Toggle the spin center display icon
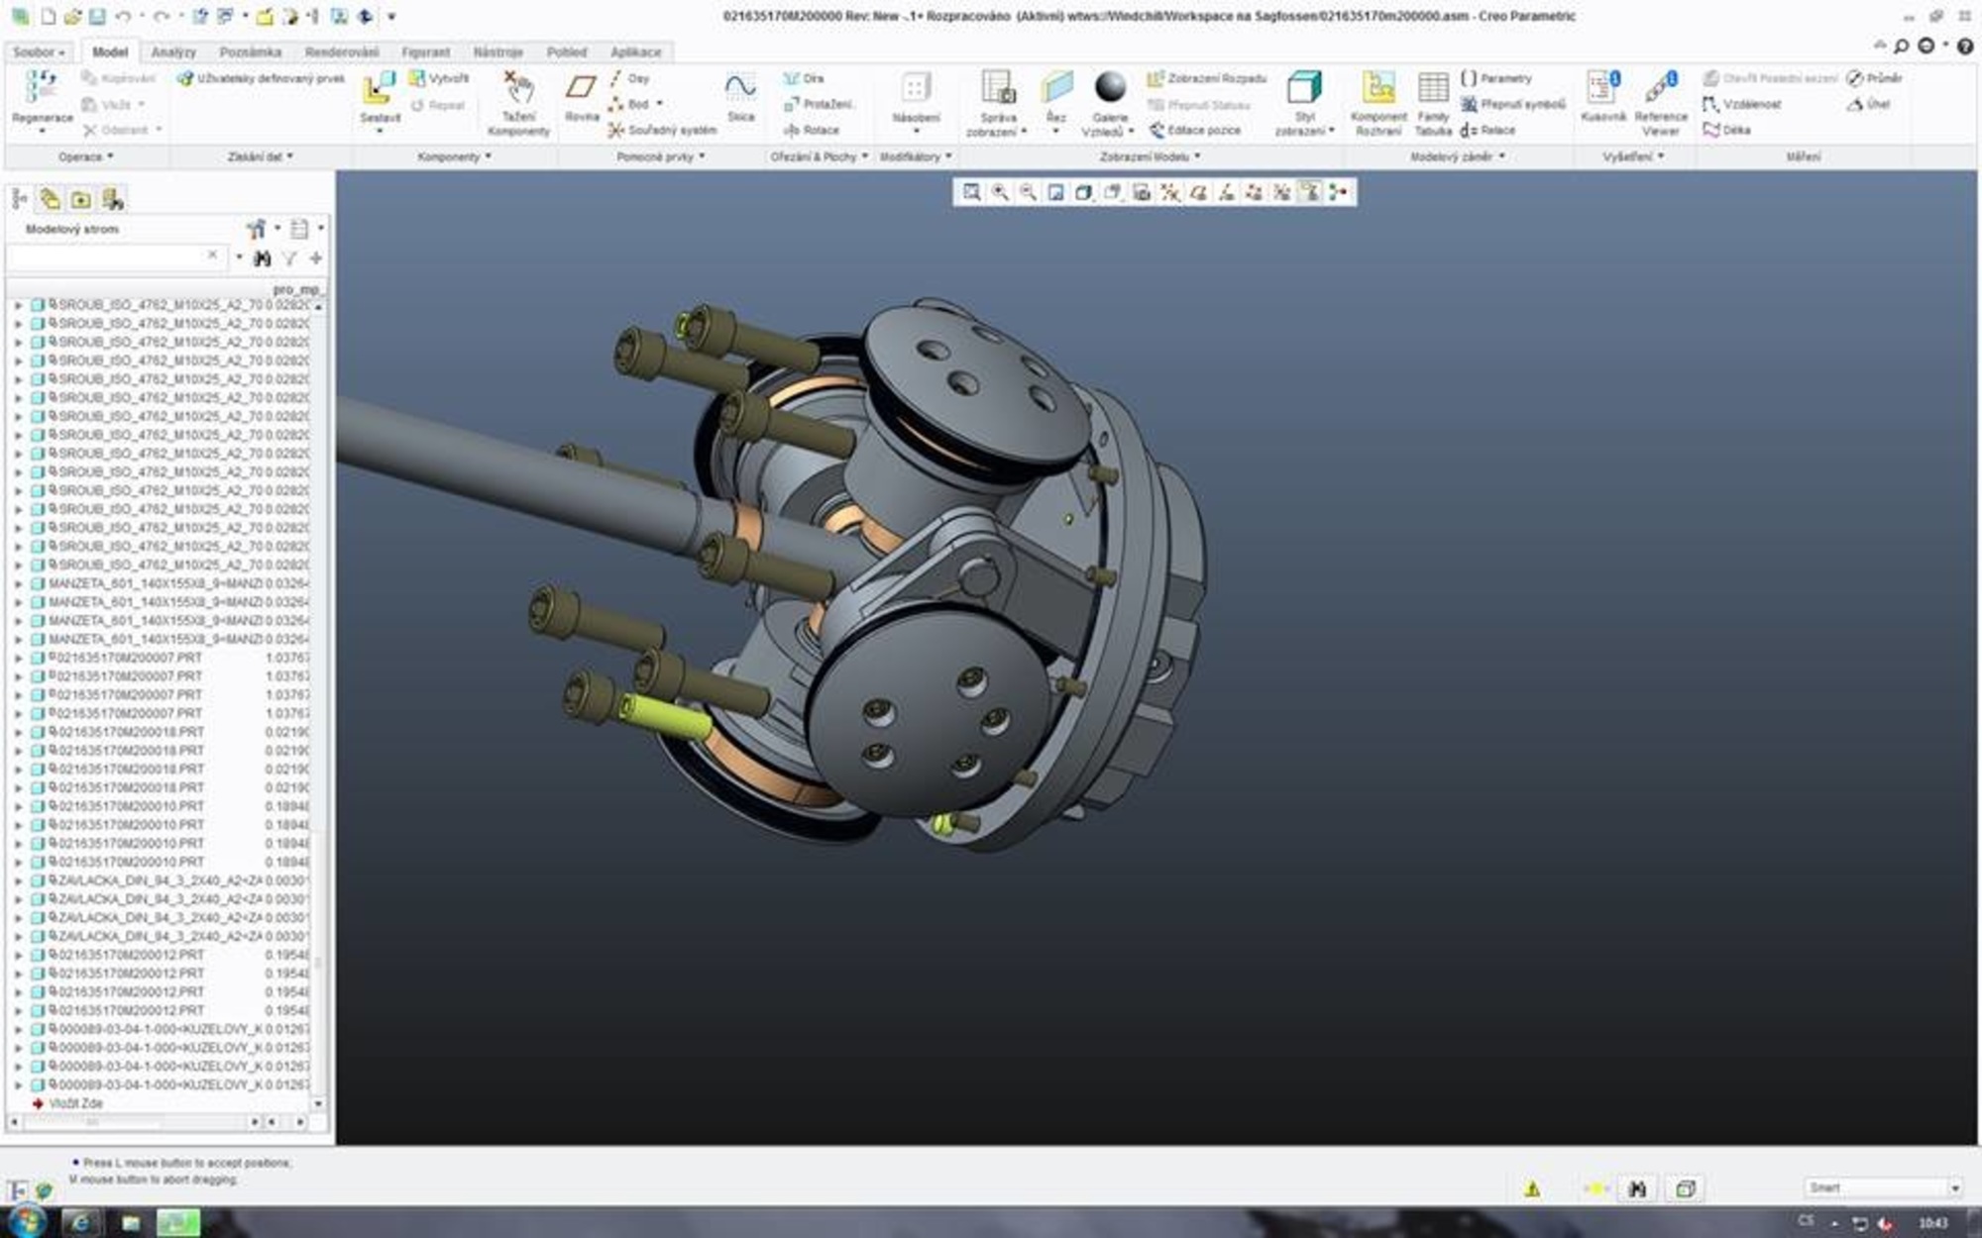 [x=1338, y=192]
